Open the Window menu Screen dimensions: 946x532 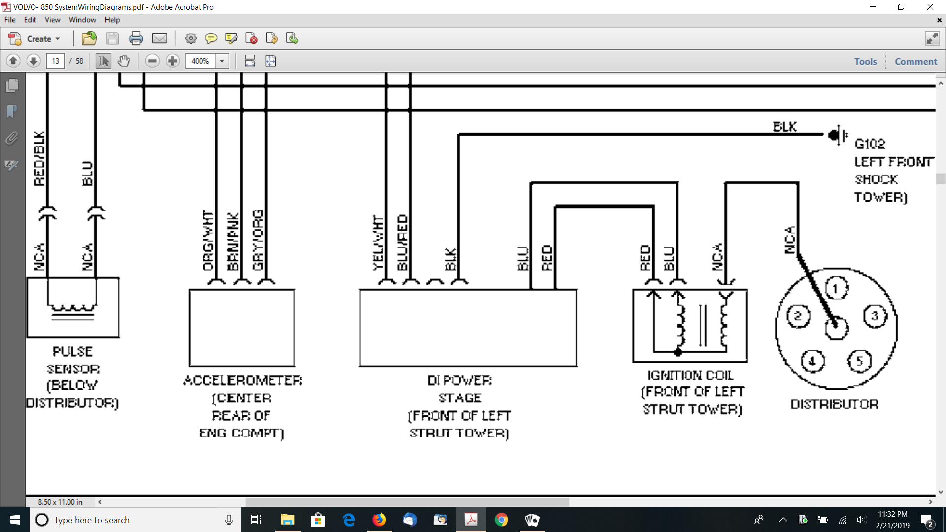click(x=82, y=20)
